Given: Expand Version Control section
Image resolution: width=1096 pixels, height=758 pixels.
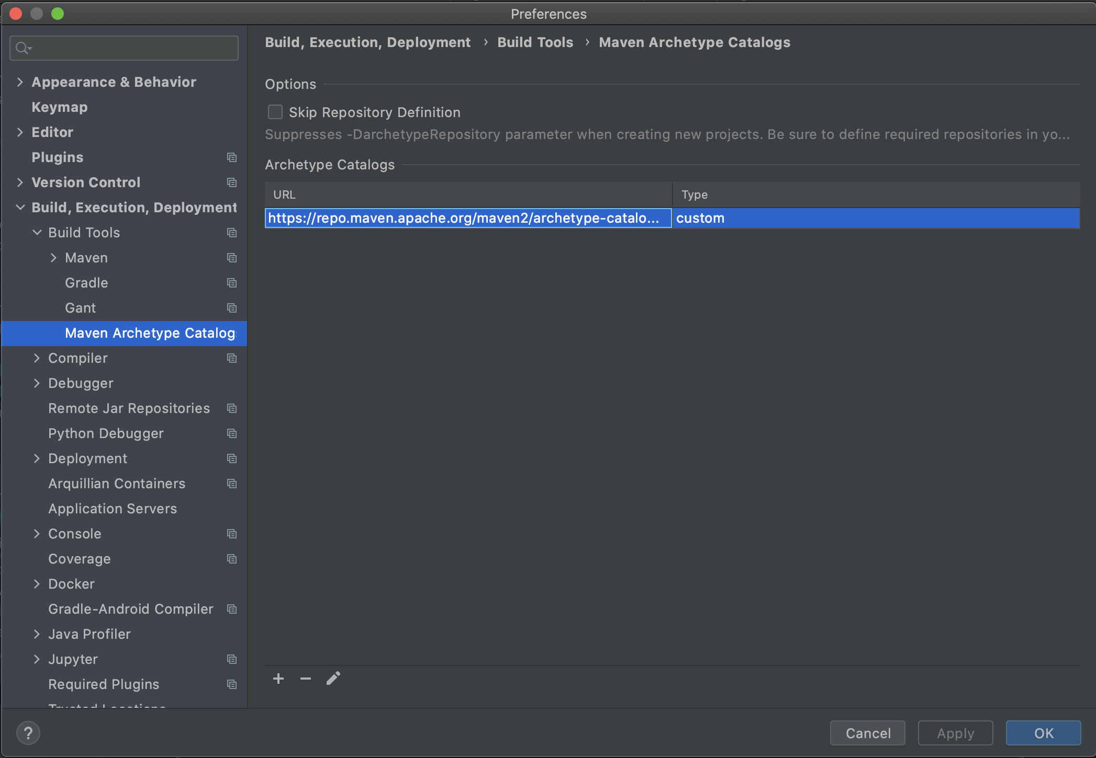Looking at the screenshot, I should tap(20, 182).
